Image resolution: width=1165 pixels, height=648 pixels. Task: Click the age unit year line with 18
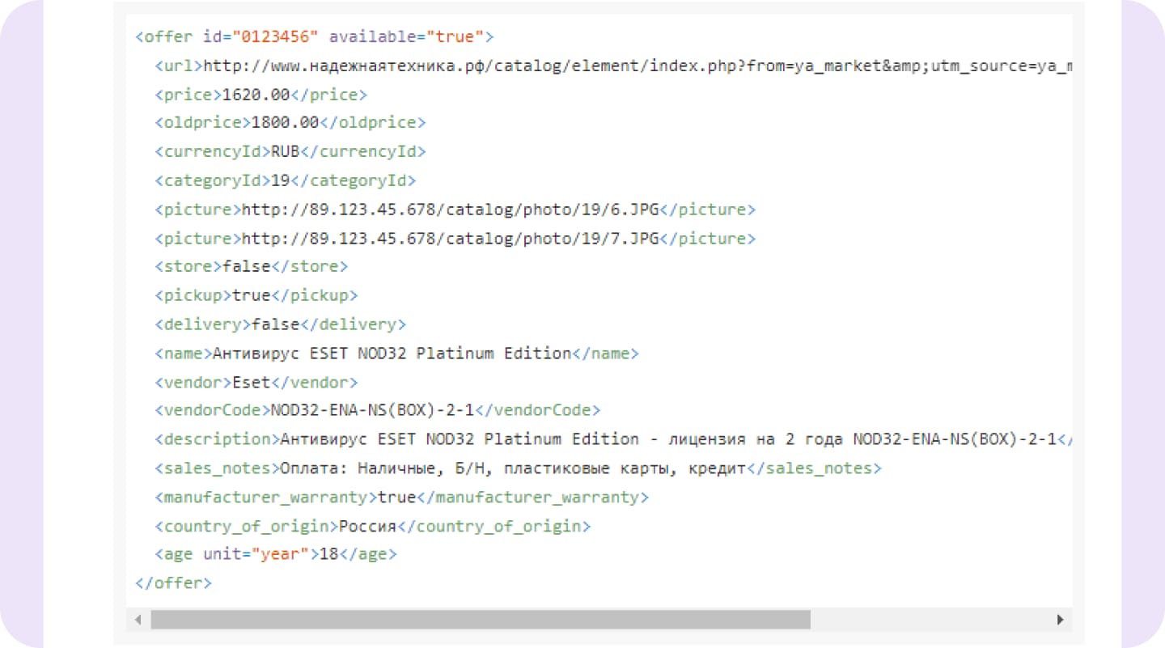(276, 554)
